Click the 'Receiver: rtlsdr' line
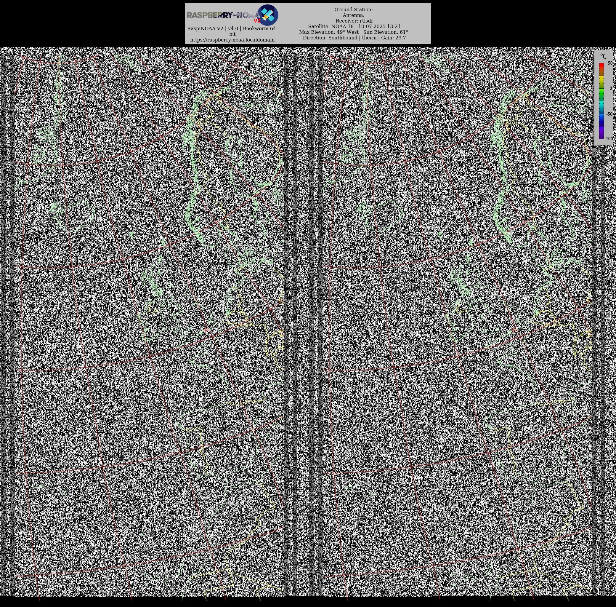 (354, 21)
